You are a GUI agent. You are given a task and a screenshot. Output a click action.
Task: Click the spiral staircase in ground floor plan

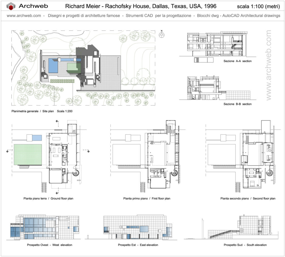(76, 173)
